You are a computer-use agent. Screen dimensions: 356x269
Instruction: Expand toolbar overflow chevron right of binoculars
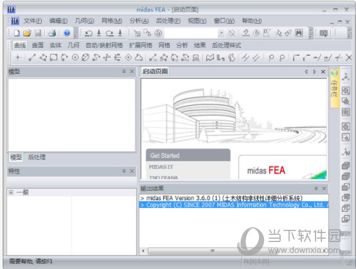pyautogui.click(x=311, y=33)
